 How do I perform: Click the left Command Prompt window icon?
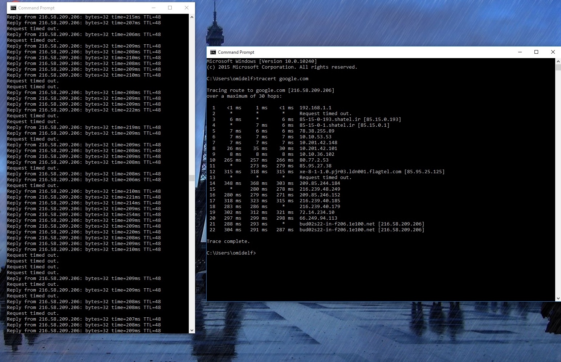pyautogui.click(x=13, y=8)
